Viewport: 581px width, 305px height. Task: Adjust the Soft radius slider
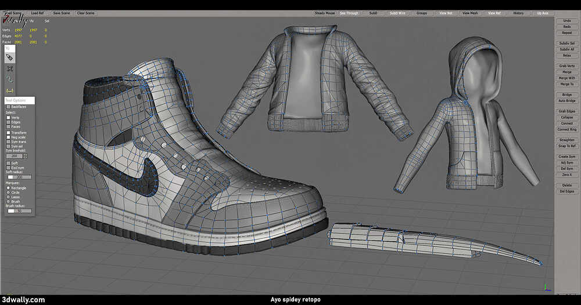[20, 177]
